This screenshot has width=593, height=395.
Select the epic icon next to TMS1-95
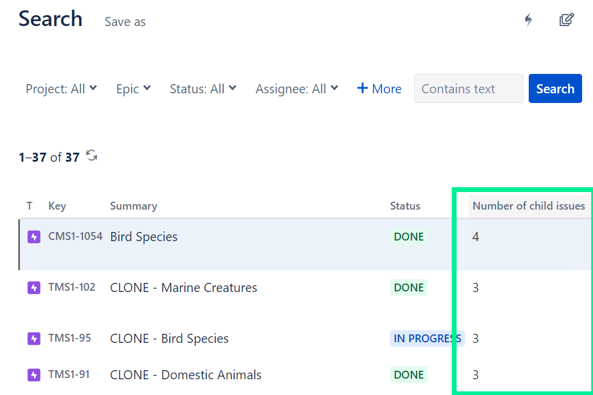pos(34,338)
